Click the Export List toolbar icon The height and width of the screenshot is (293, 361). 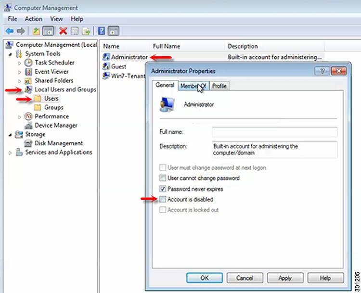86,31
